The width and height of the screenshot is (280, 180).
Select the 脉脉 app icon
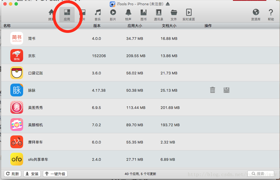pyautogui.click(x=17, y=90)
